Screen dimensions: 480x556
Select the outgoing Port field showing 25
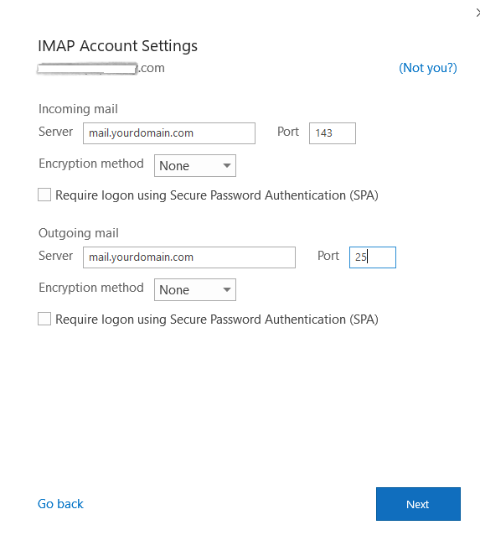(x=373, y=257)
